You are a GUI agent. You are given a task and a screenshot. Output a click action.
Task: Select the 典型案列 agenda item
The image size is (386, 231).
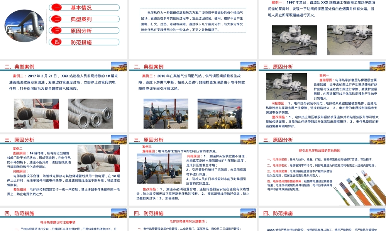click(x=84, y=19)
